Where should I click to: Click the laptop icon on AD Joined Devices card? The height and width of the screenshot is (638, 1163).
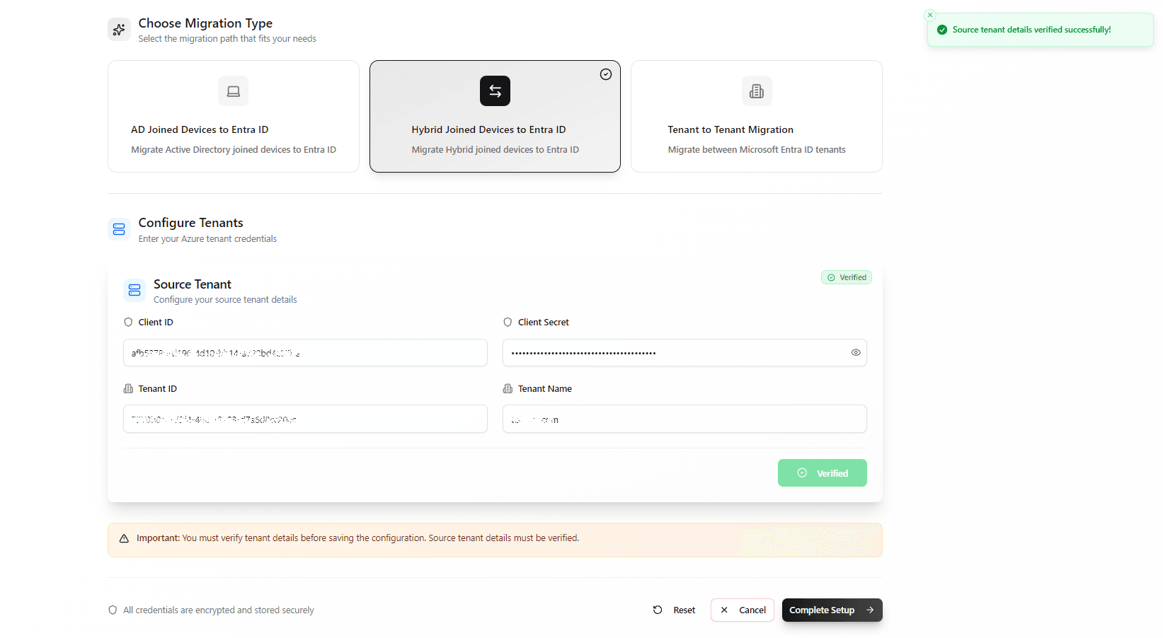(x=233, y=91)
